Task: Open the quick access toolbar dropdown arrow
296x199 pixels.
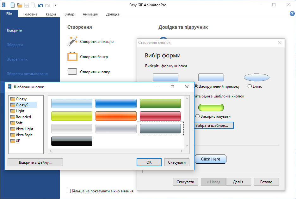Action: (56, 5)
